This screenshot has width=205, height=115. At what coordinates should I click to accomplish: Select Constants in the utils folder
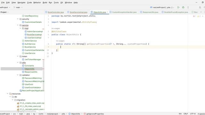point(29,66)
